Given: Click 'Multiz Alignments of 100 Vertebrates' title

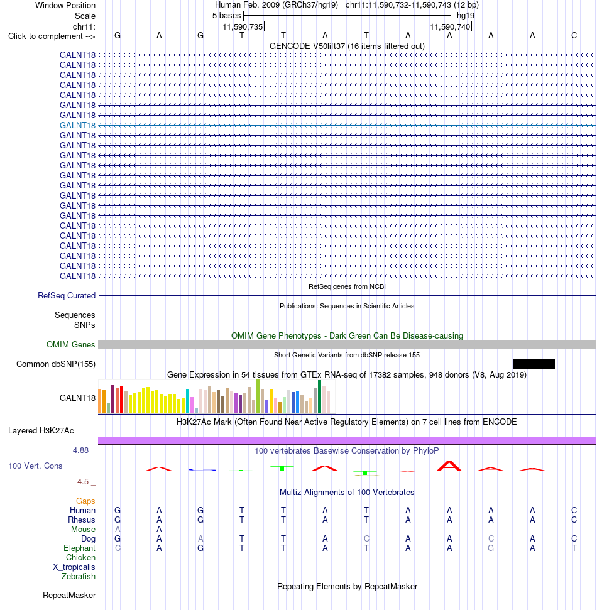Looking at the screenshot, I should pyautogui.click(x=347, y=492).
